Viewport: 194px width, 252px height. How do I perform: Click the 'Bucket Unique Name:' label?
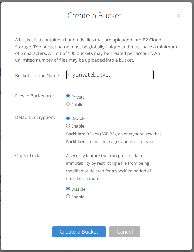(37, 76)
